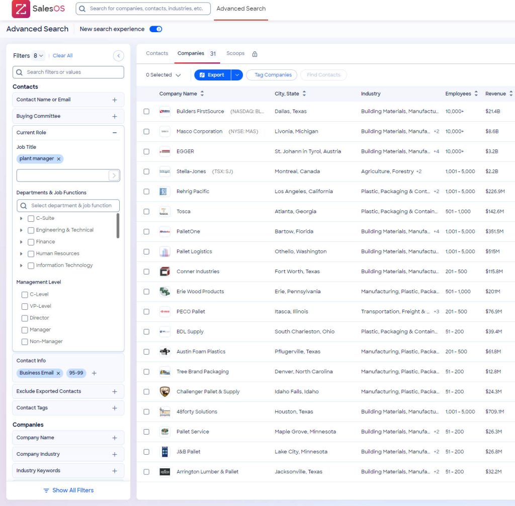This screenshot has width=515, height=506.
Task: Sort by Company Name column arrows
Action: 202,94
